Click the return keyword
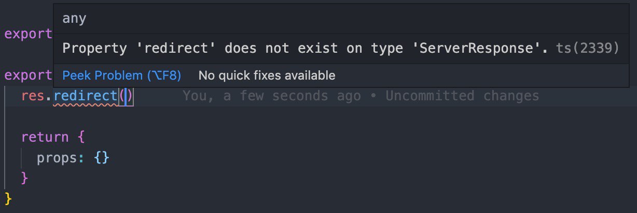 pos(45,138)
